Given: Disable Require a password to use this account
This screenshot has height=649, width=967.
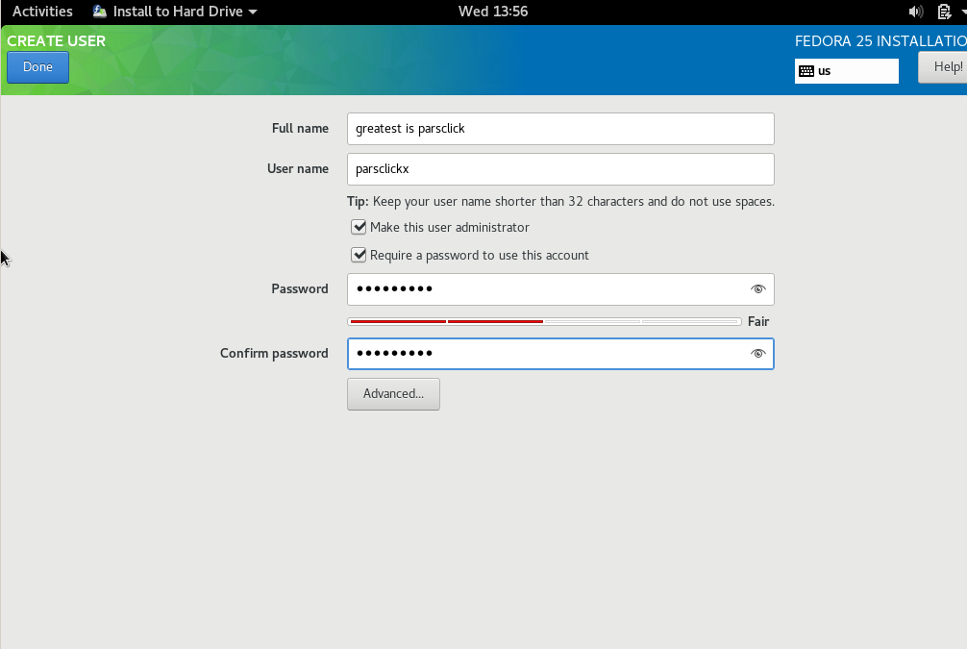Looking at the screenshot, I should tap(359, 255).
